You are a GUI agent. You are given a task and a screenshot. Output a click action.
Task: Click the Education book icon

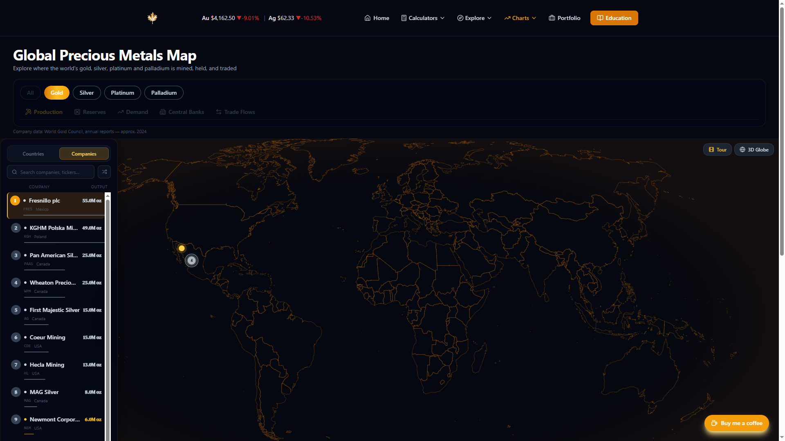[x=600, y=18]
